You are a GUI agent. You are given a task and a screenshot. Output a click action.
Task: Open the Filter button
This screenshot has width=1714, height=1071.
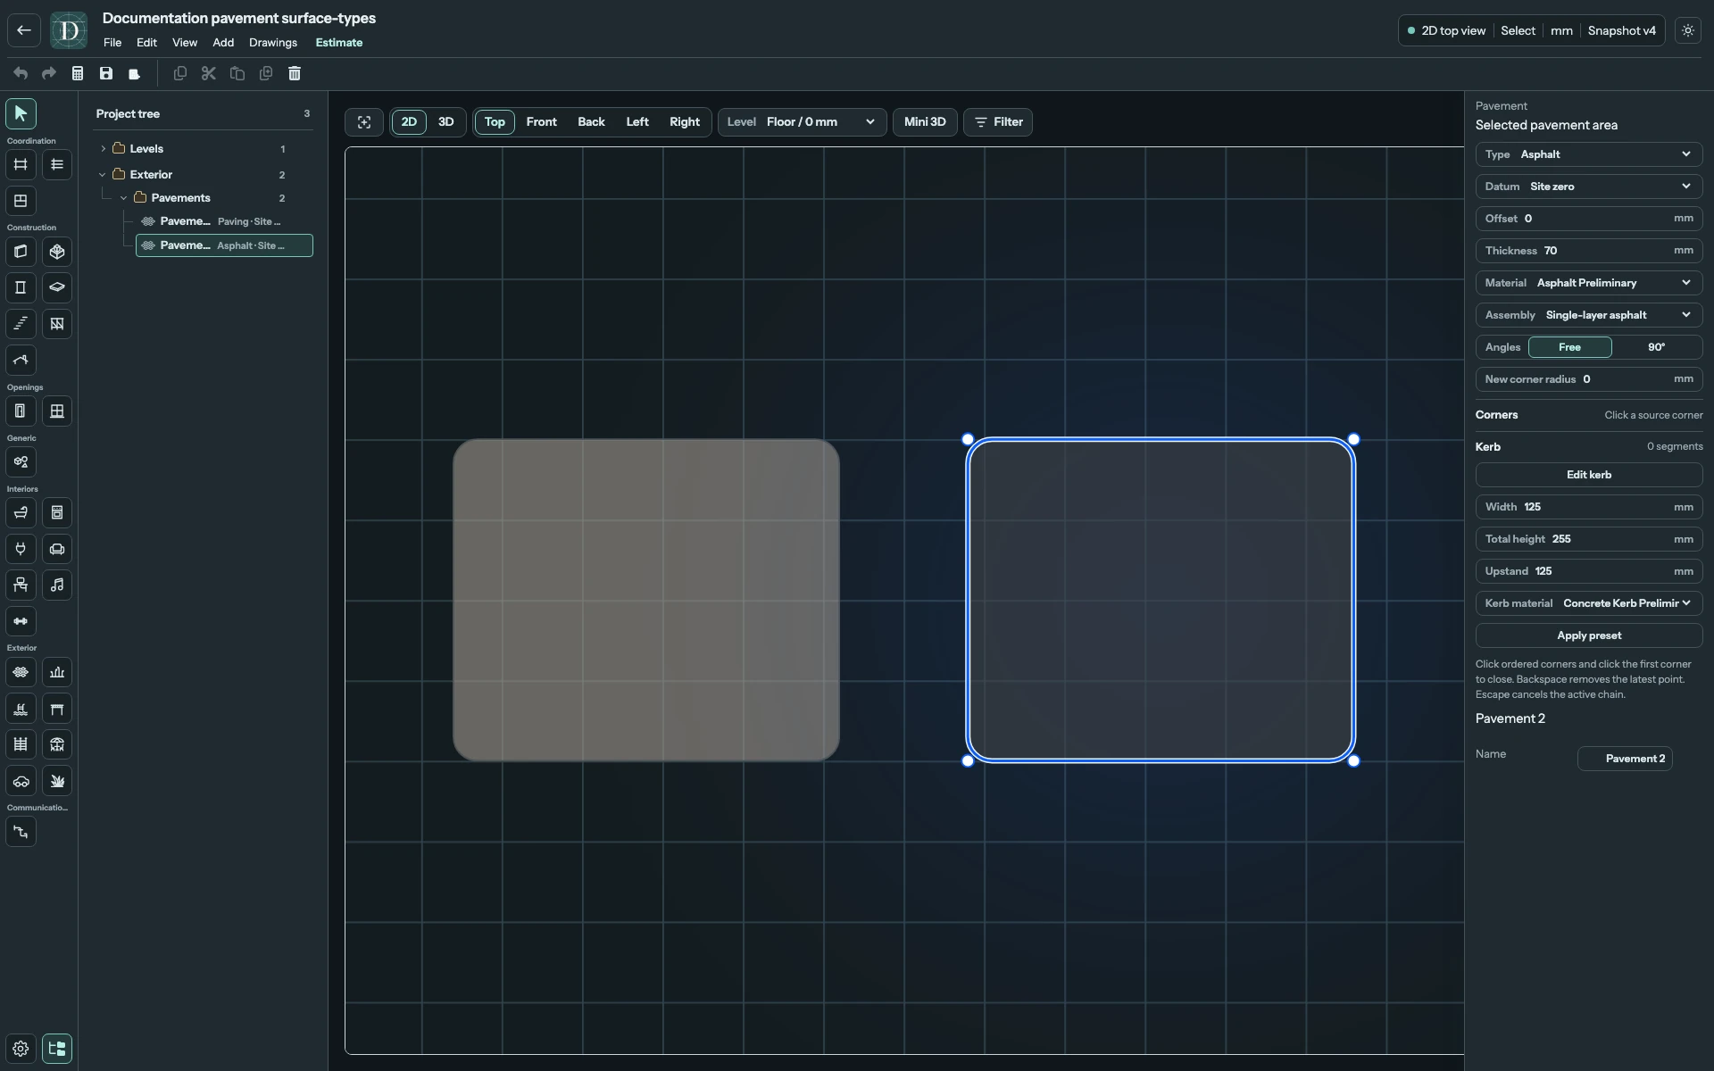[x=998, y=122]
